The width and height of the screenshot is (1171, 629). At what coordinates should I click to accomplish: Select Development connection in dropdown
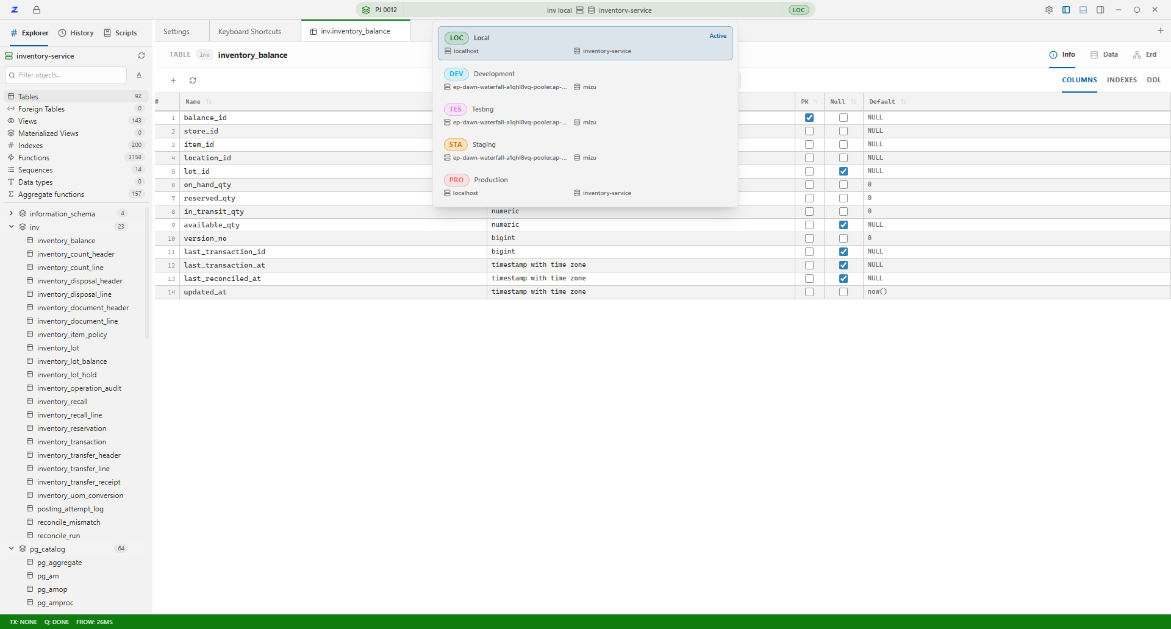pyautogui.click(x=585, y=80)
